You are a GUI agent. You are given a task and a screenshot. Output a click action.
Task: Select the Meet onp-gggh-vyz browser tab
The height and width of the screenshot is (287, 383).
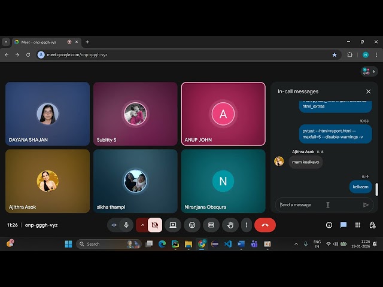pyautogui.click(x=42, y=42)
